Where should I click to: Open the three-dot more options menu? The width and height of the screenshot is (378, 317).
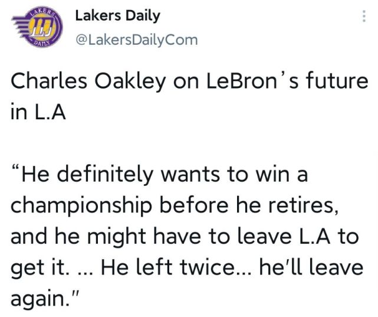[x=364, y=17]
